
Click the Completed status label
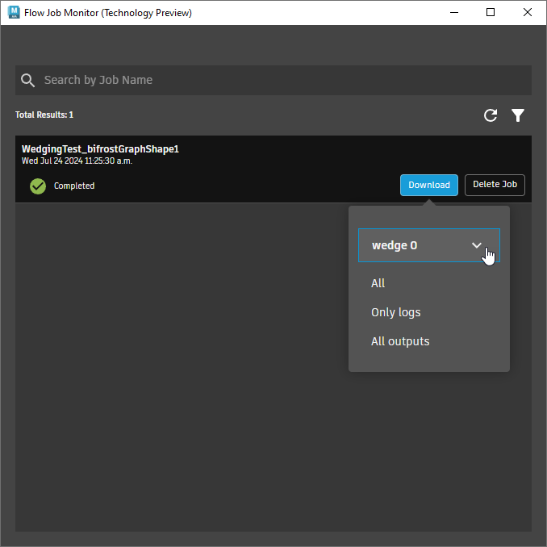[x=74, y=186]
